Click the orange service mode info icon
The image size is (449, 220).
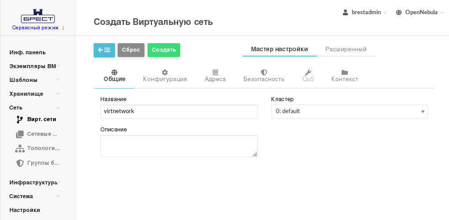pyautogui.click(x=63, y=28)
